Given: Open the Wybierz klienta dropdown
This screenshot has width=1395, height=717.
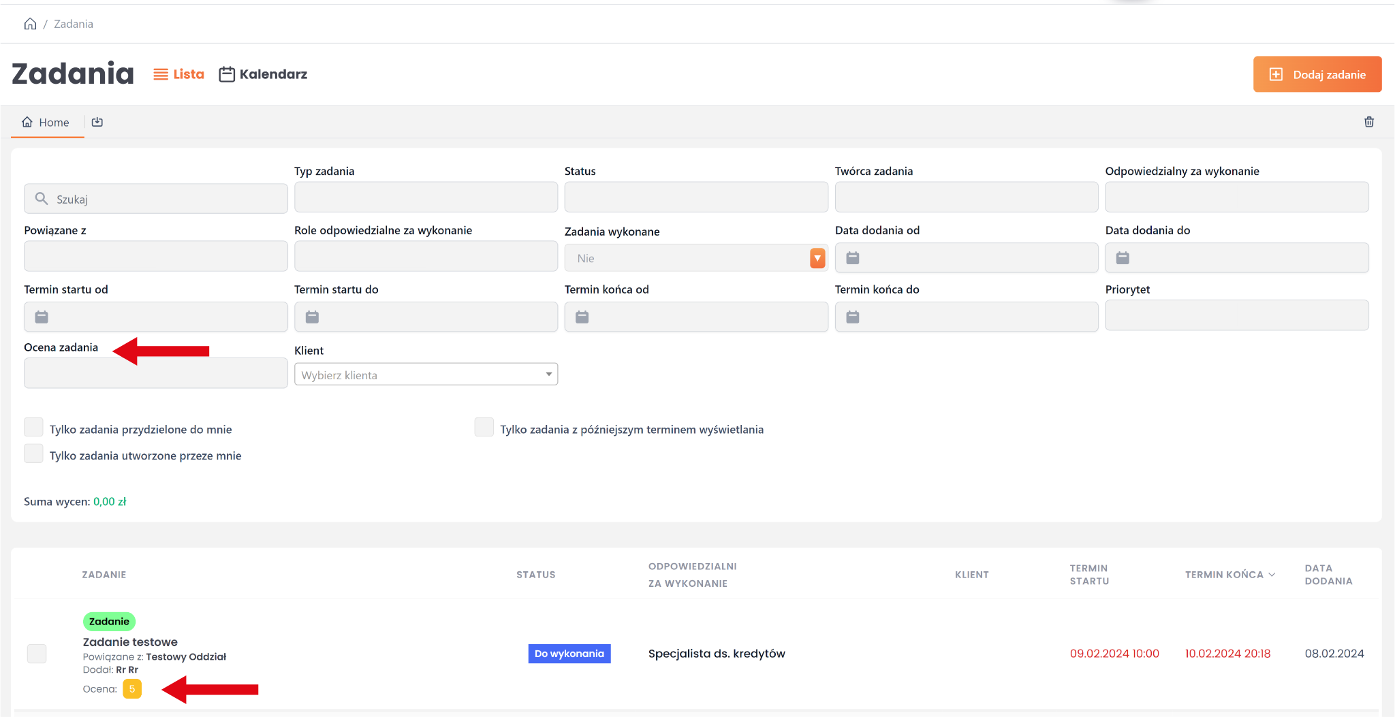Looking at the screenshot, I should pyautogui.click(x=426, y=375).
